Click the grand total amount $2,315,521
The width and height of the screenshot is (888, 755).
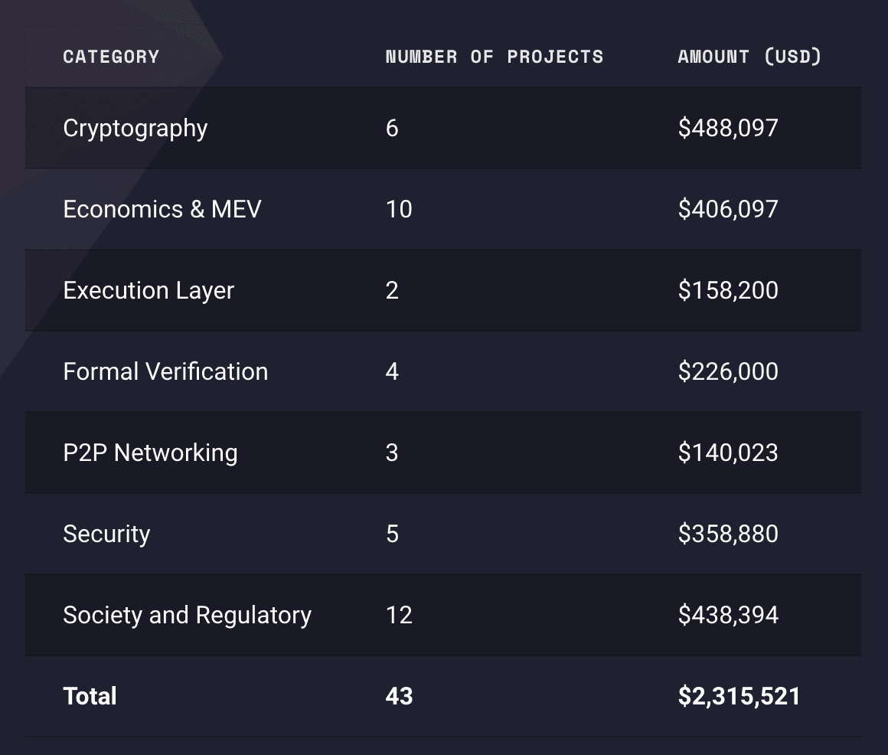pos(739,696)
